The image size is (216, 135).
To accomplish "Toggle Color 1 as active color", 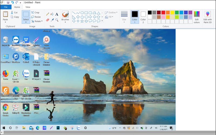I will (134, 16).
